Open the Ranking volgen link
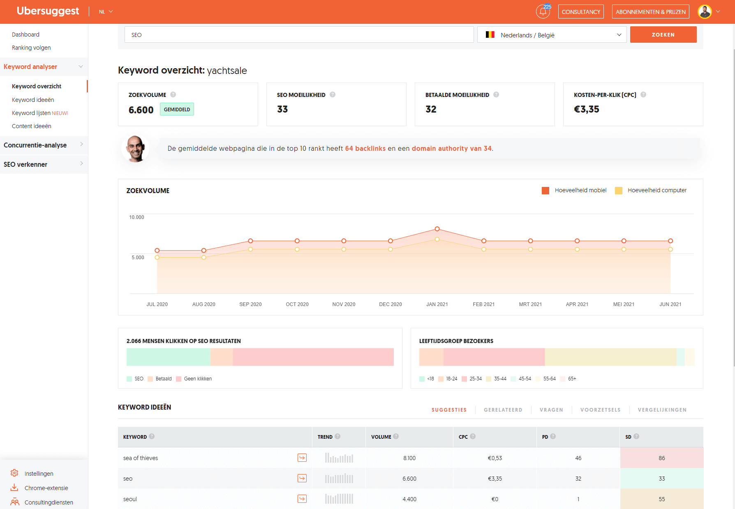The width and height of the screenshot is (735, 509). tap(31, 48)
